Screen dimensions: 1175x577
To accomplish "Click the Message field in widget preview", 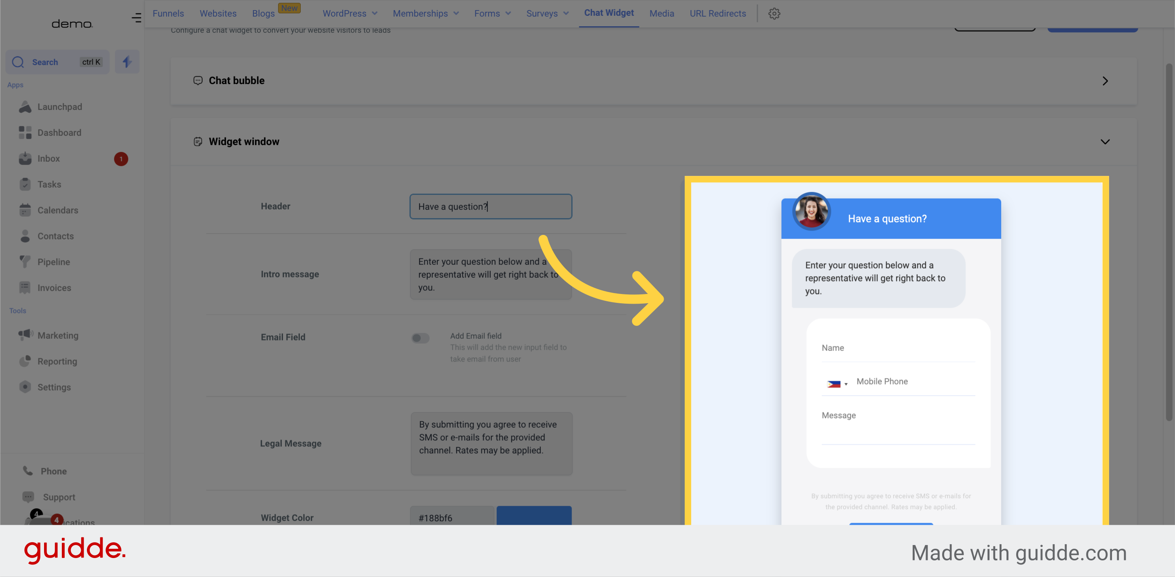I will (898, 424).
